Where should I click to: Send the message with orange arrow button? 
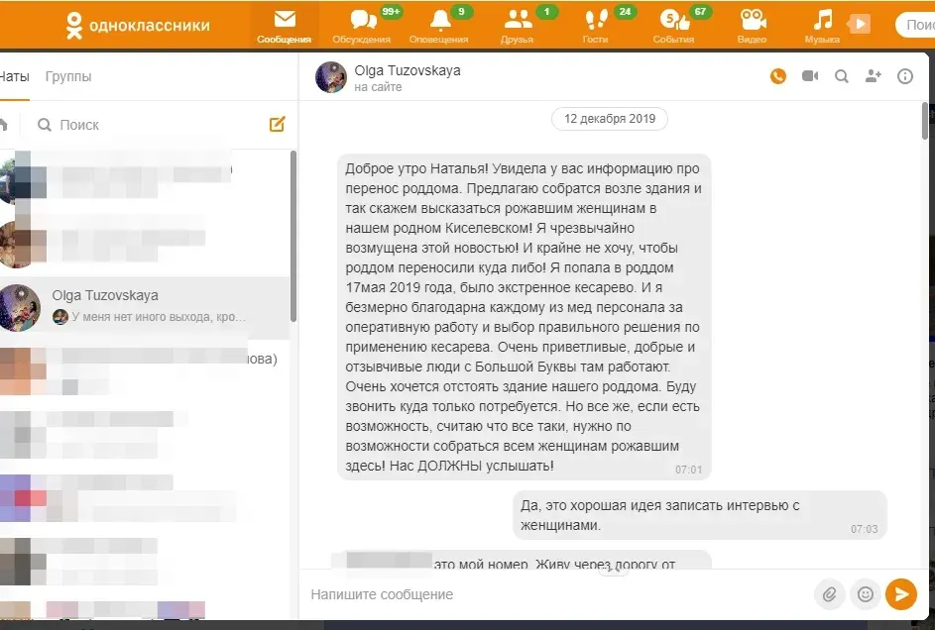pyautogui.click(x=901, y=594)
